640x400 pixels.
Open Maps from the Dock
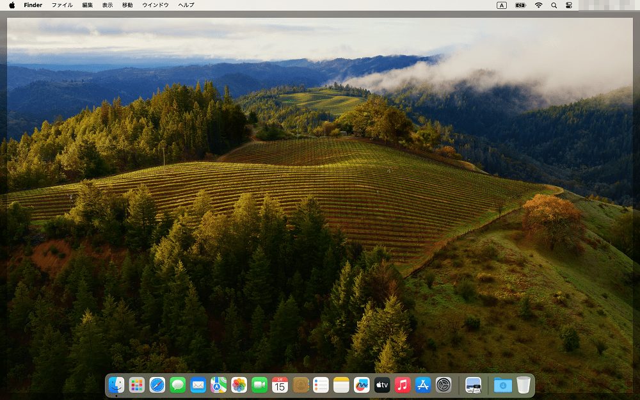click(218, 385)
